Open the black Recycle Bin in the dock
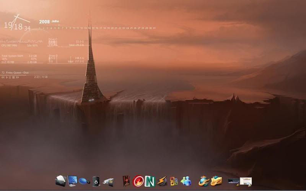The width and height of the screenshot is (306, 191). coord(96,181)
